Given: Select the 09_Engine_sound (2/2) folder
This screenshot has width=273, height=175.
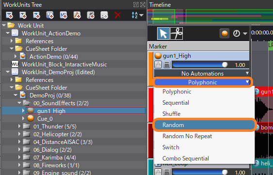Looking at the screenshot, I should tap(62, 173).
